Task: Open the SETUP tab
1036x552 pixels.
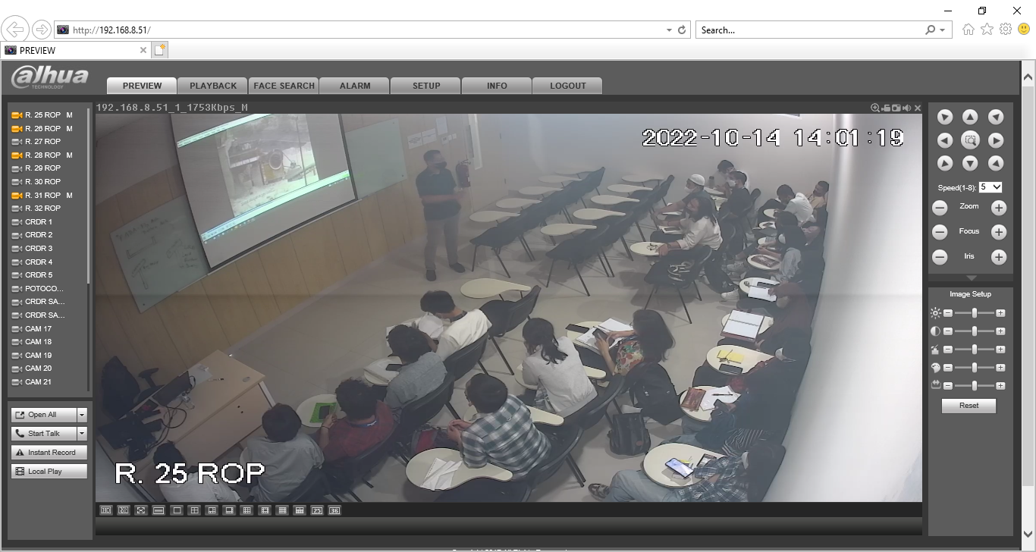Action: point(426,86)
